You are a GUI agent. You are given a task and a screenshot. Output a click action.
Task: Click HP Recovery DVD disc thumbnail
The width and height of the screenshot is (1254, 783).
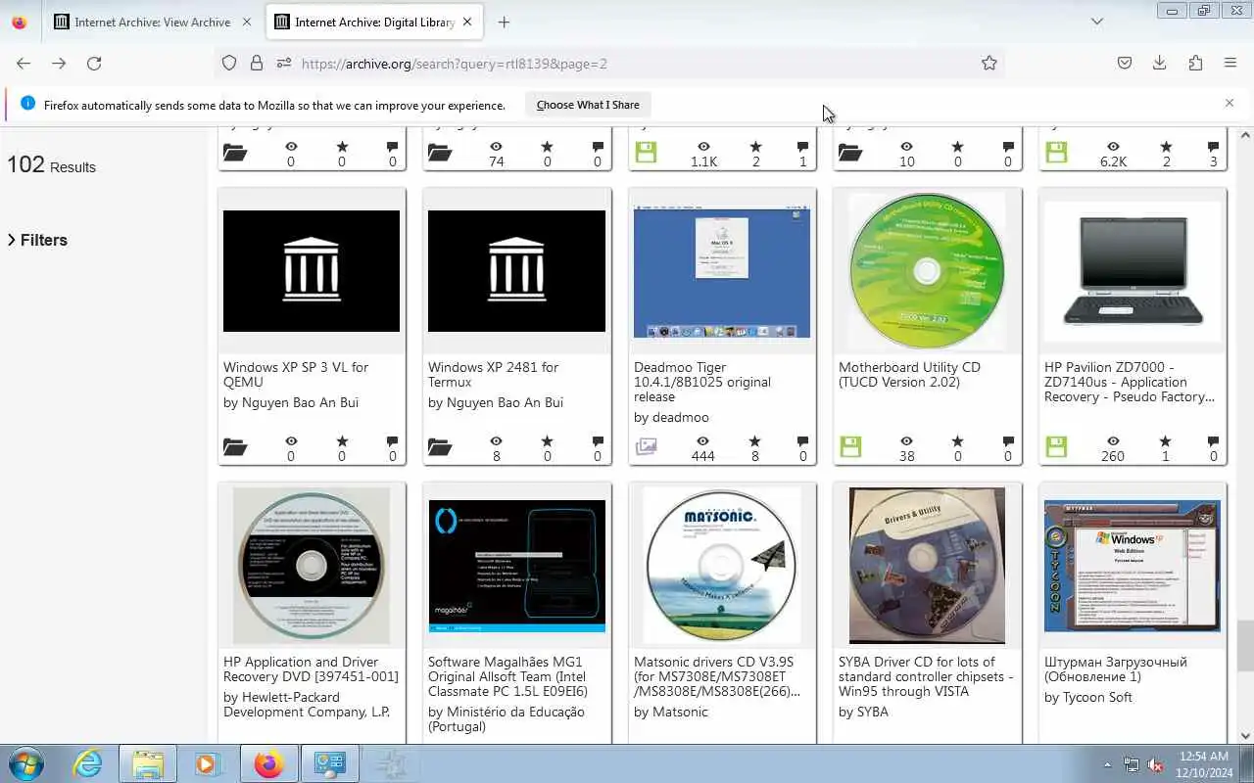[x=312, y=566]
